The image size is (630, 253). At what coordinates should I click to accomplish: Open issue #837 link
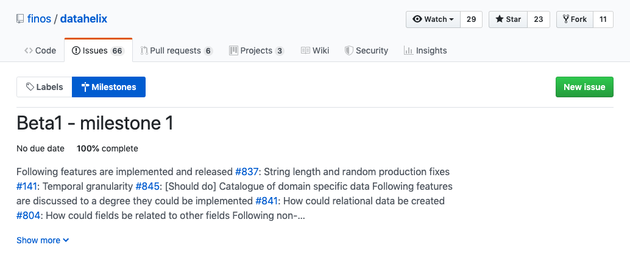pos(247,172)
